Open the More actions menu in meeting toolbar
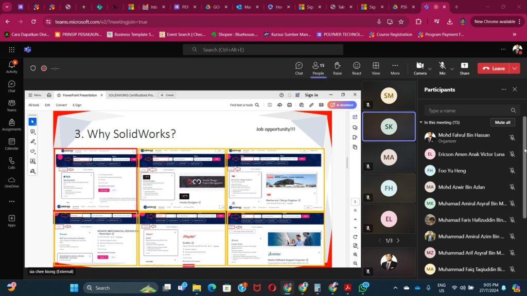 pyautogui.click(x=395, y=68)
